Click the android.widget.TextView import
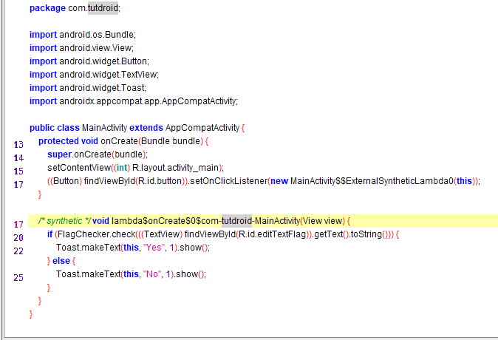Viewport: 498px width, 340px height. 106,75
